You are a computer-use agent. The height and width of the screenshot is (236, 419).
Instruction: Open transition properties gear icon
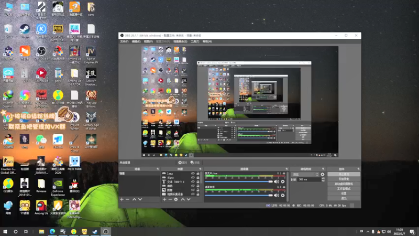coord(323,175)
